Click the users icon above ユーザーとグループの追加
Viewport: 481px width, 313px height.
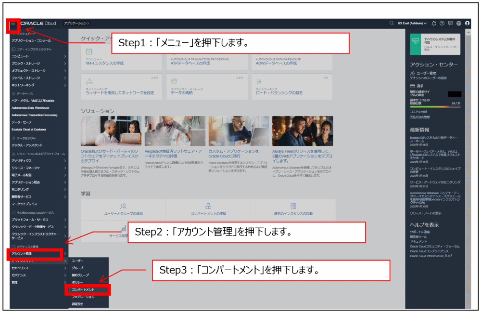(123, 206)
